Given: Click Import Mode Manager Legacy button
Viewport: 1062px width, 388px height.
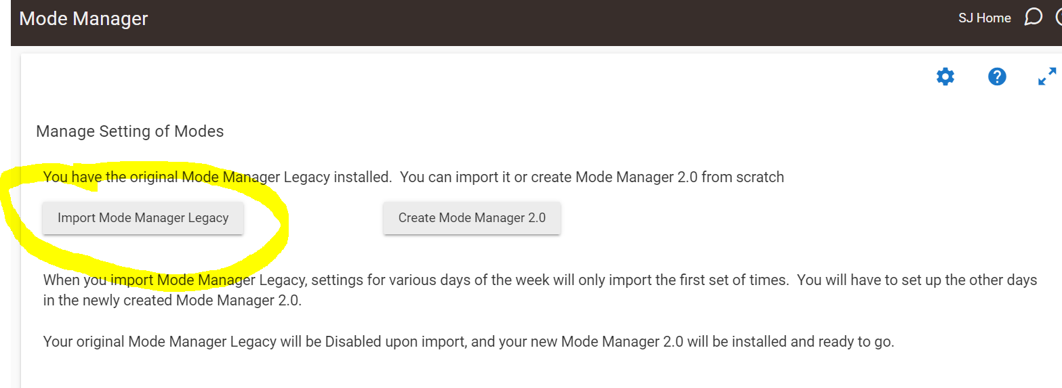Looking at the screenshot, I should 143,218.
